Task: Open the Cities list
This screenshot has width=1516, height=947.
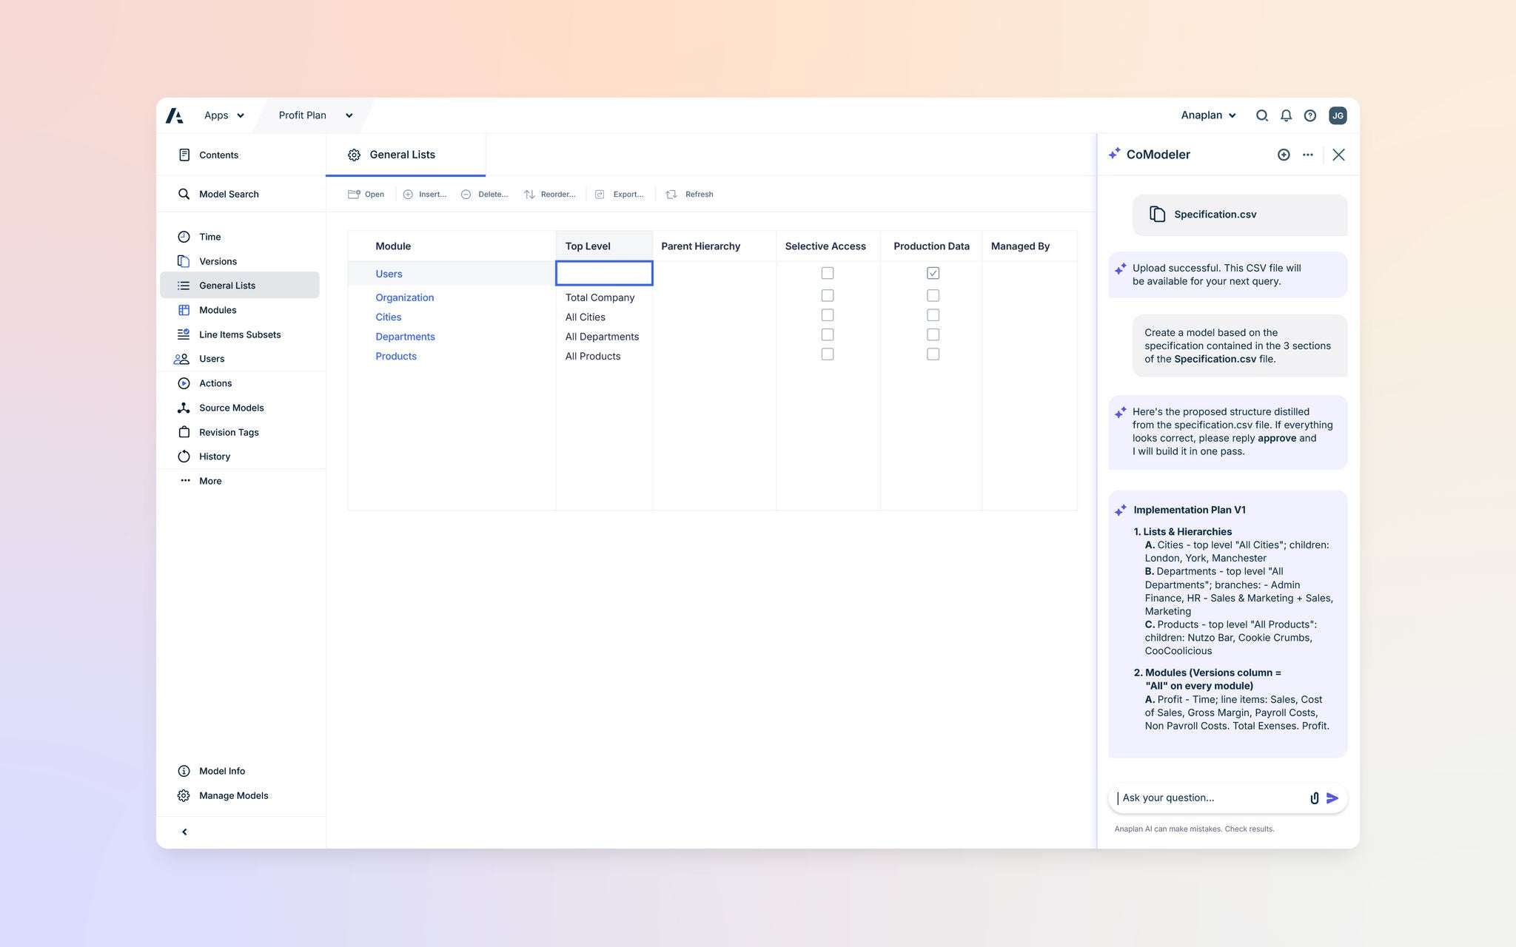Action: (388, 317)
